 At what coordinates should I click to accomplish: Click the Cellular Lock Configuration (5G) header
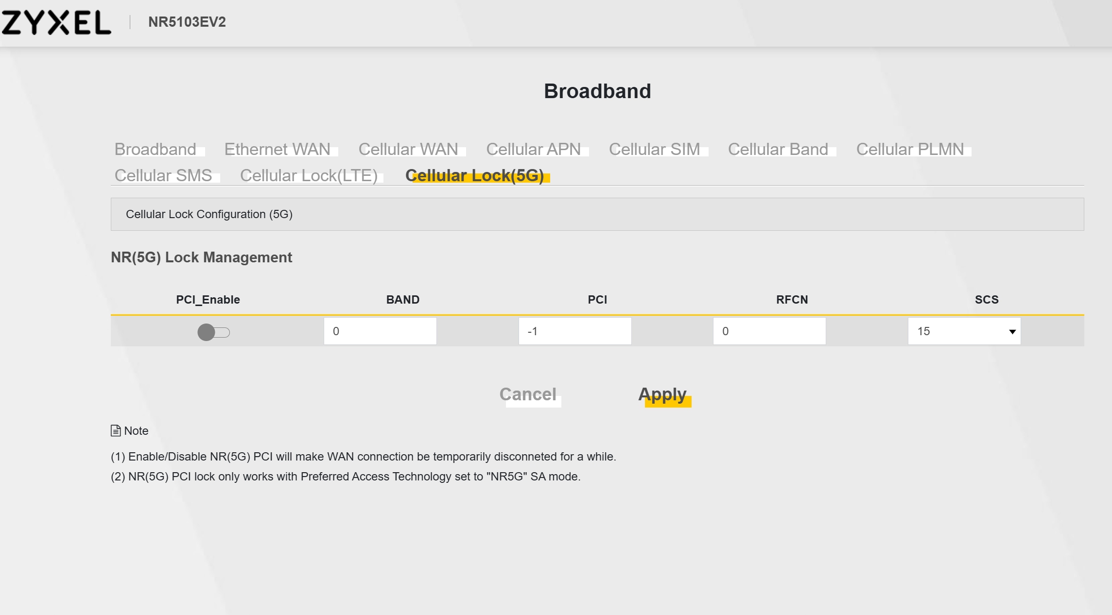point(209,214)
